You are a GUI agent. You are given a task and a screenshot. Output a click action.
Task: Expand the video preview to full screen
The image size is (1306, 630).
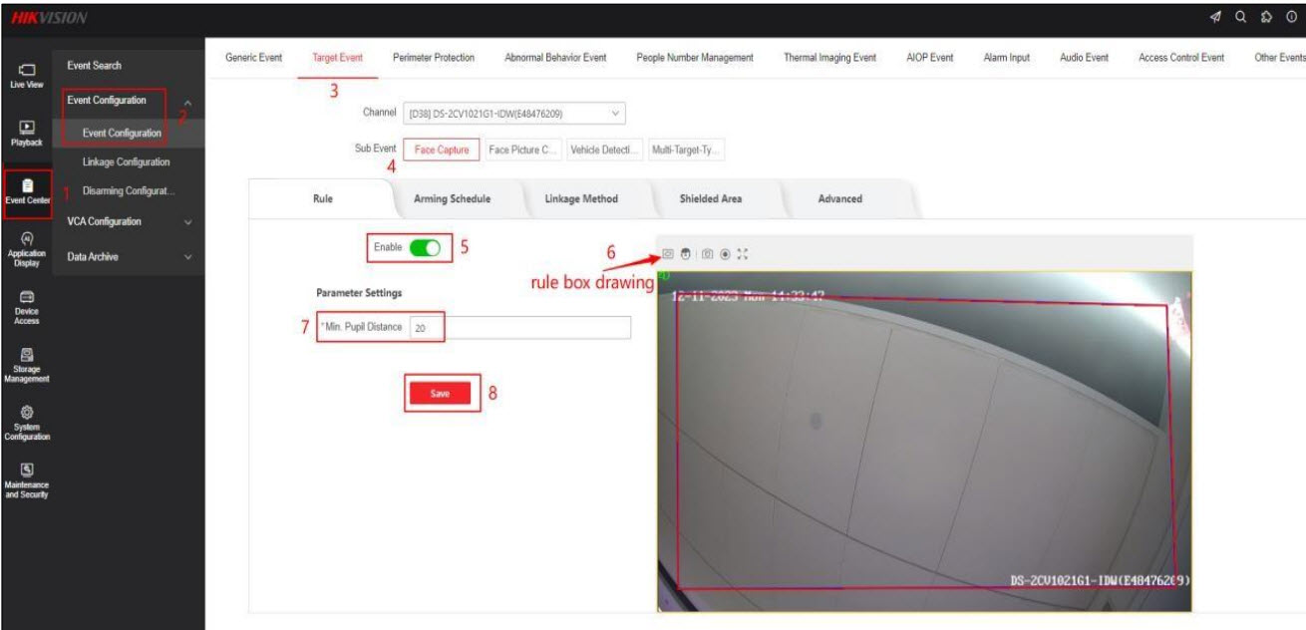(742, 254)
